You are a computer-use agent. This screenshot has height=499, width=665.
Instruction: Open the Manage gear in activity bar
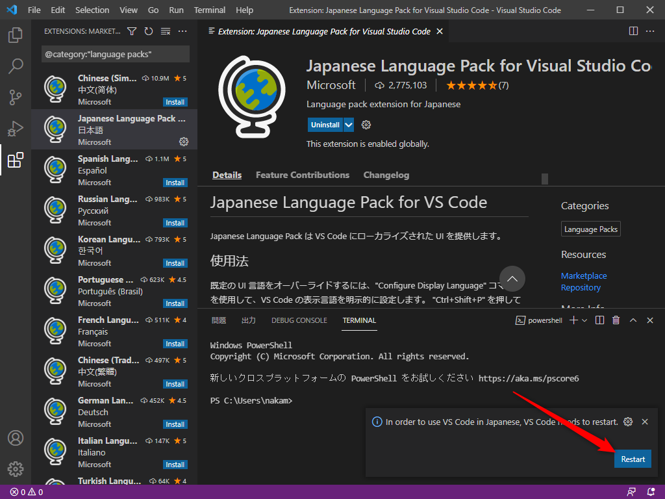click(x=16, y=469)
